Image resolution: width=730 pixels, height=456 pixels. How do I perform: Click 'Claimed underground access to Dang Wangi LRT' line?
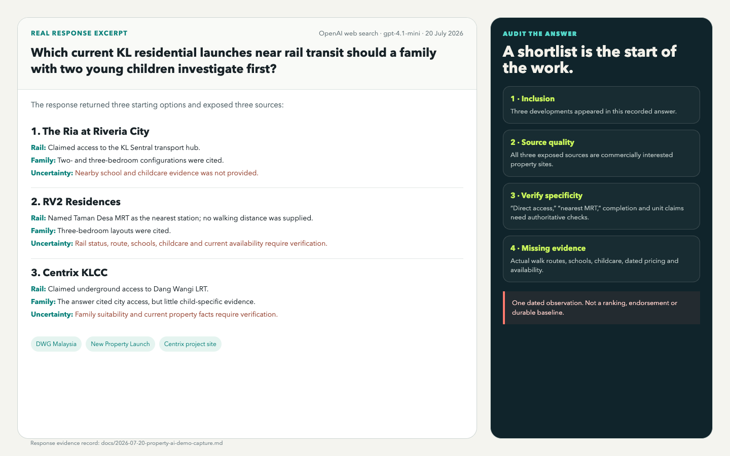click(120, 289)
